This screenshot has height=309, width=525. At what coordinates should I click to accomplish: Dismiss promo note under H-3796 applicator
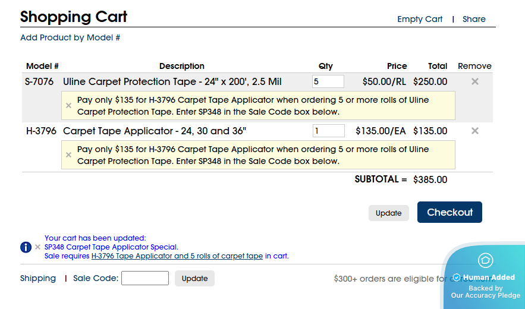point(68,154)
